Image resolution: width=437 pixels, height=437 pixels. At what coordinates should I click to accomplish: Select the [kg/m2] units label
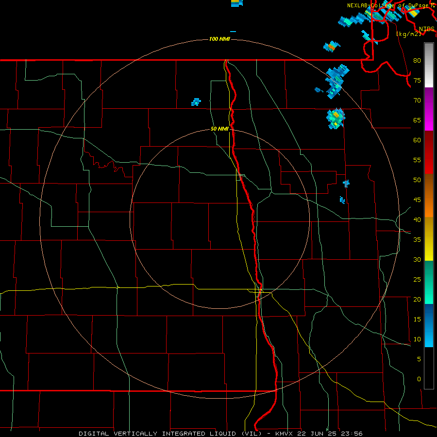(x=408, y=34)
